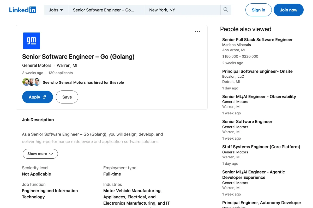Viewport: 313px width, 208px height.
Task: Click the Mariana Minerals company name
Action: 237,45
